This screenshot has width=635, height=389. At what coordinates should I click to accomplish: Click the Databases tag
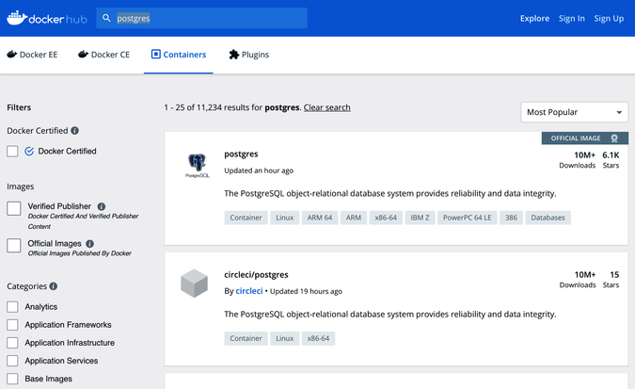548,218
